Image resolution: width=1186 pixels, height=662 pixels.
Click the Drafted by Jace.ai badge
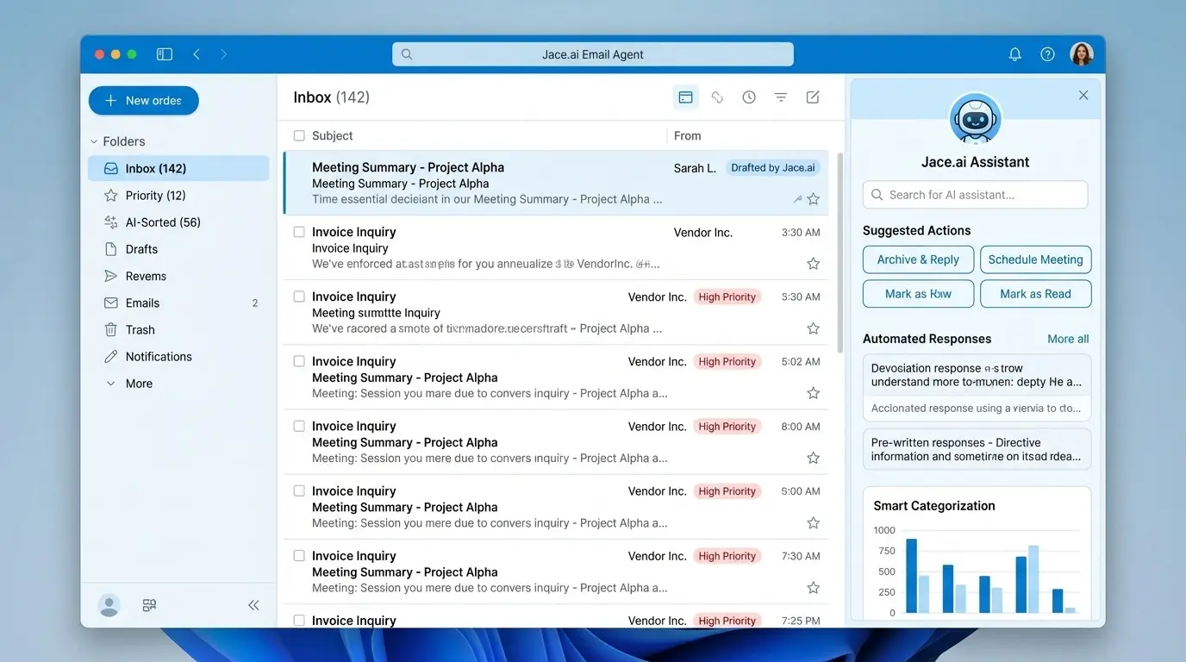point(773,168)
